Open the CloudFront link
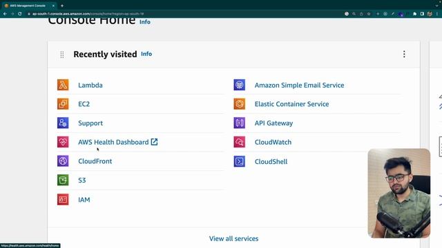The height and width of the screenshot is (248, 442). coord(95,161)
